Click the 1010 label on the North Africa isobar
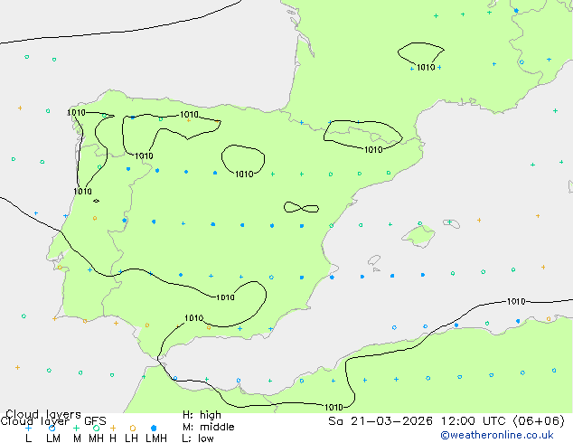 [333, 407]
